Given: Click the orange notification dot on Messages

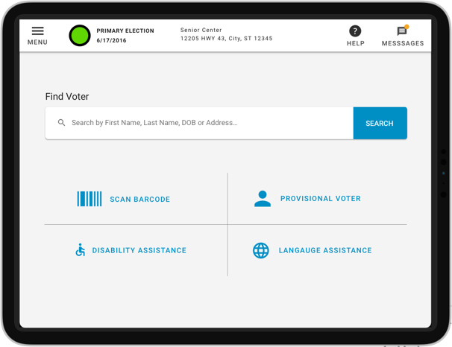Looking at the screenshot, I should [407, 27].
